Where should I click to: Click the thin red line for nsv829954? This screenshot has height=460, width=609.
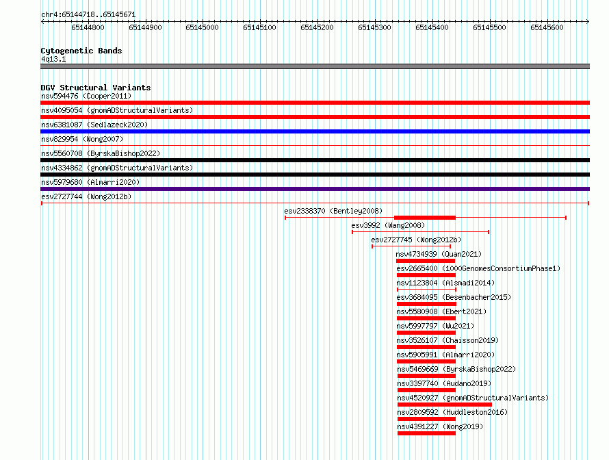click(315, 146)
